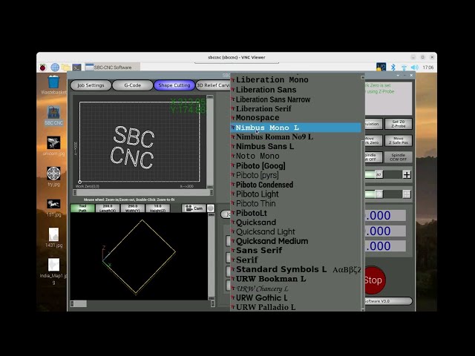Choose URW Bookman L font
475x356 pixels.
click(x=295, y=279)
